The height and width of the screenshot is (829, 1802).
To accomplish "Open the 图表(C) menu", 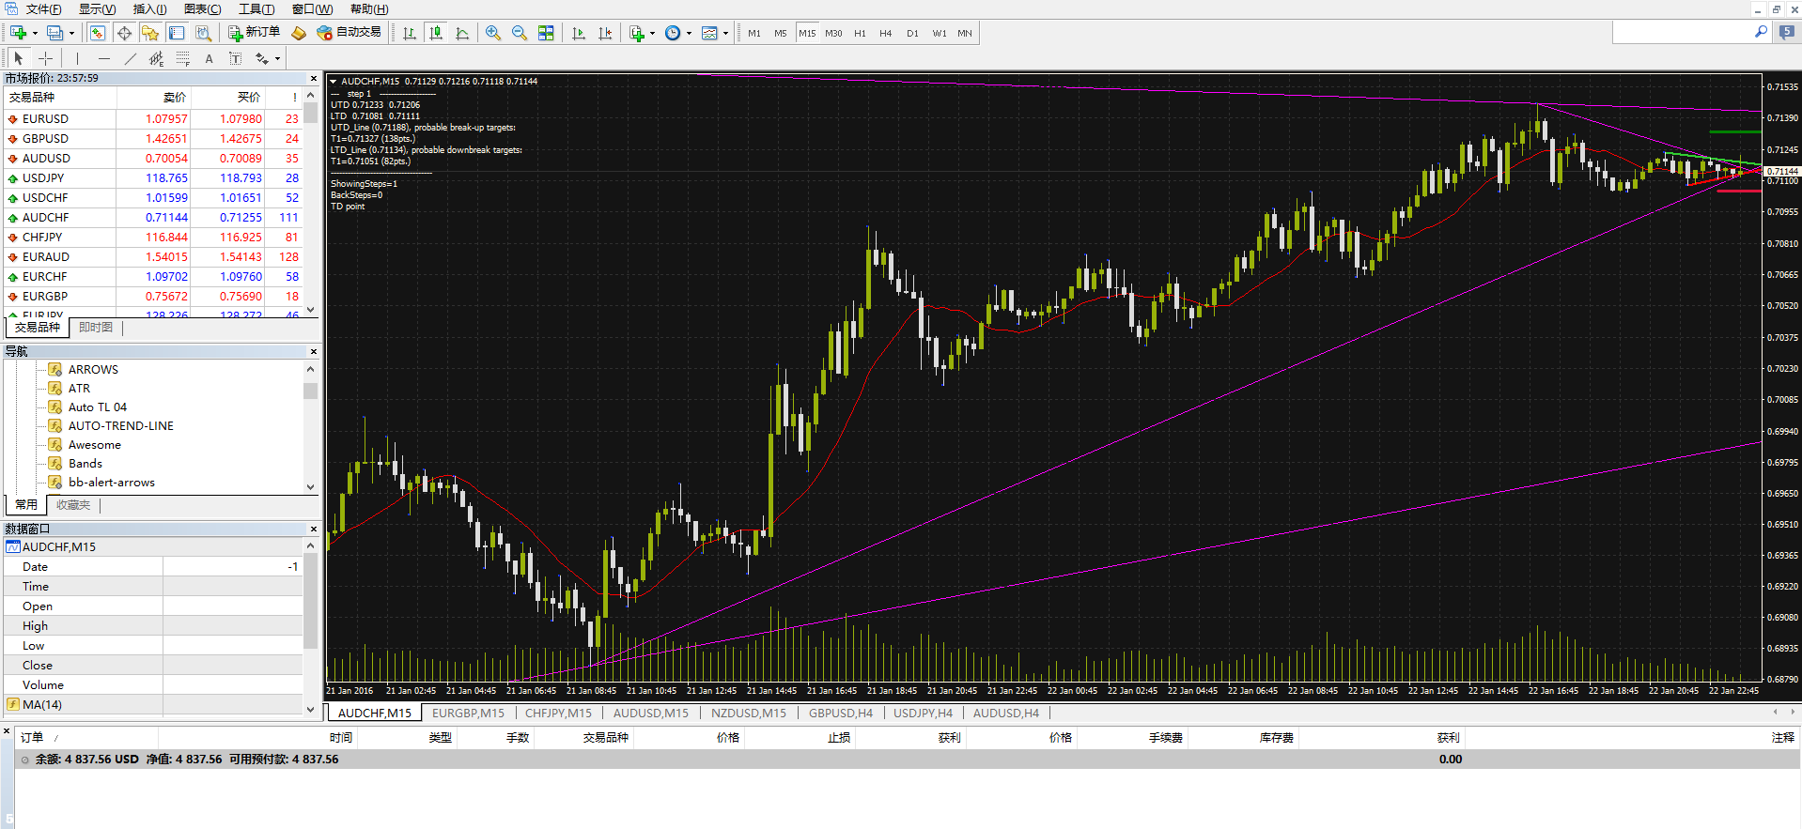I will [202, 9].
